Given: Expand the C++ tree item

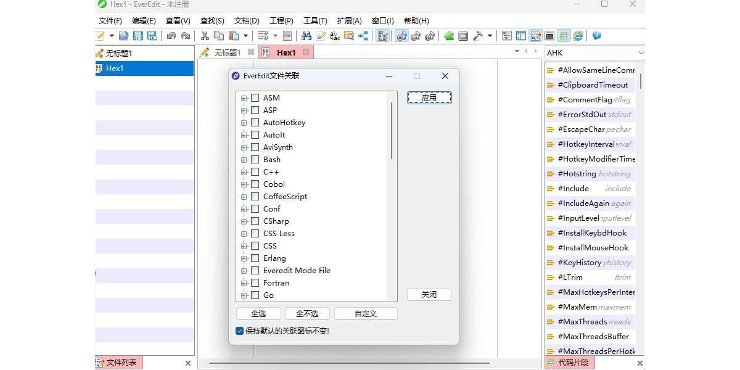Looking at the screenshot, I should point(244,171).
